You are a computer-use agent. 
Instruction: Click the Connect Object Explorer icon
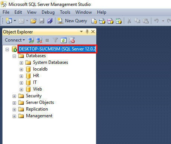click(31, 40)
